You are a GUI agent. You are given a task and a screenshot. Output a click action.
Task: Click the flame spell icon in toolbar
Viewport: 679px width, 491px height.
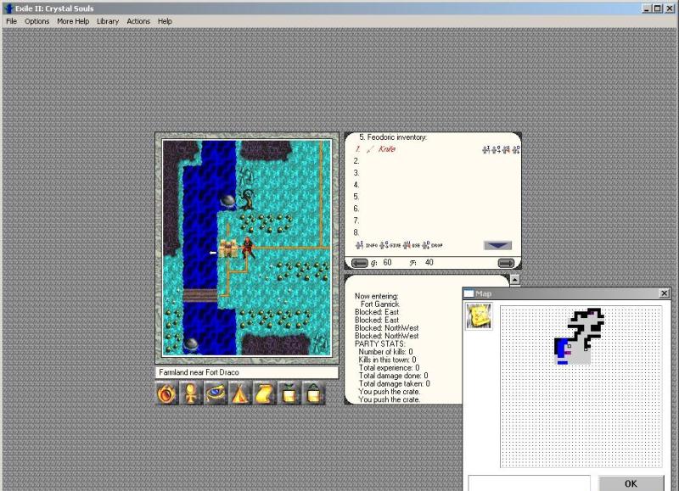[167, 394]
